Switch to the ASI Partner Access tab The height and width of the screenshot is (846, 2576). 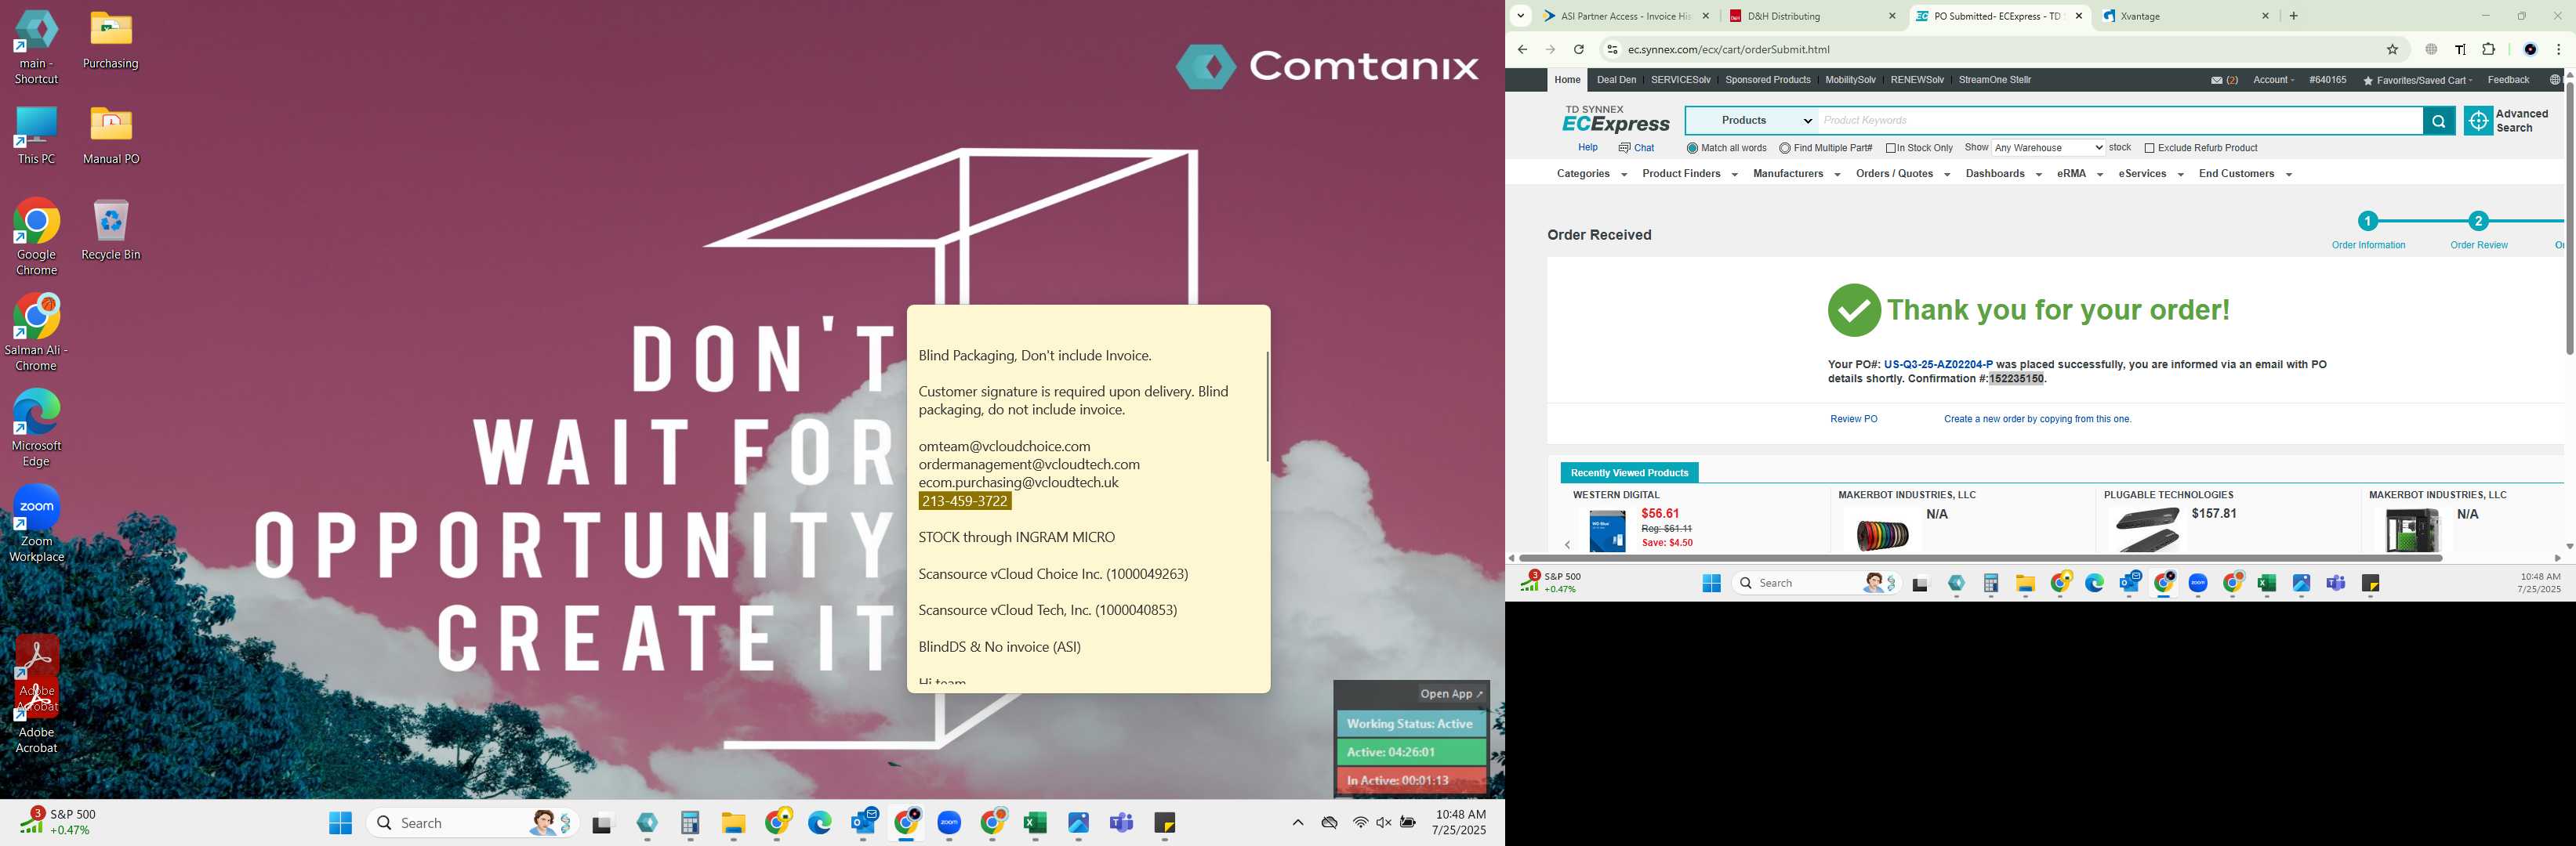click(1626, 16)
